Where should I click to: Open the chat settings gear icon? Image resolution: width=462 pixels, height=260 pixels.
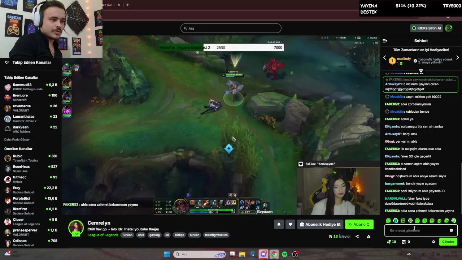433,242
